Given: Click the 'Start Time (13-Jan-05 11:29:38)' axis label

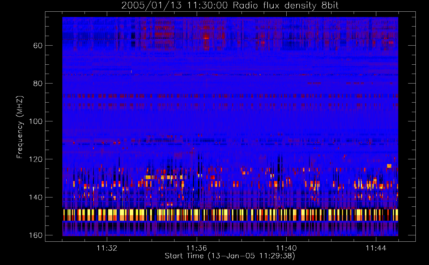Looking at the screenshot, I should (230, 256).
